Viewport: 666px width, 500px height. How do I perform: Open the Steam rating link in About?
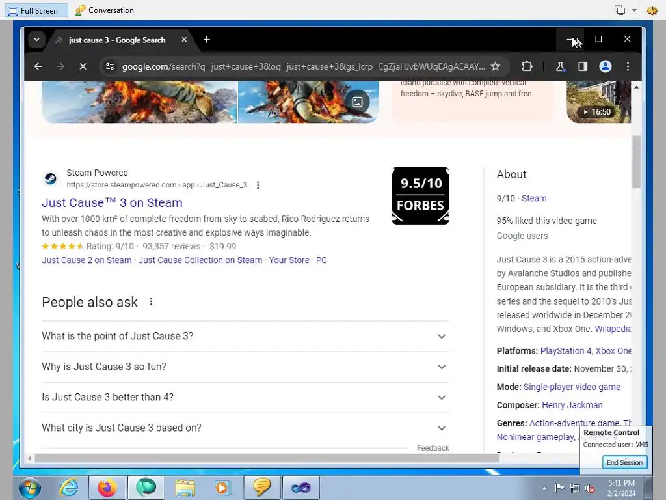(x=534, y=198)
